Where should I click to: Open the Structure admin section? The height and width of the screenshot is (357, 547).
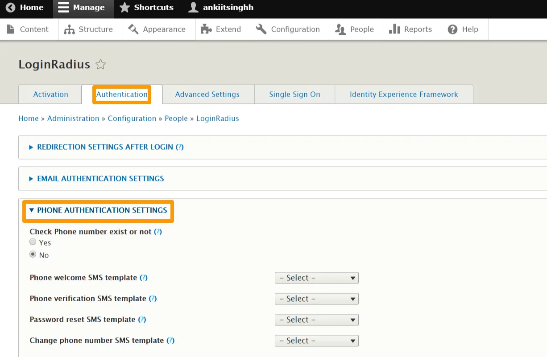click(88, 29)
